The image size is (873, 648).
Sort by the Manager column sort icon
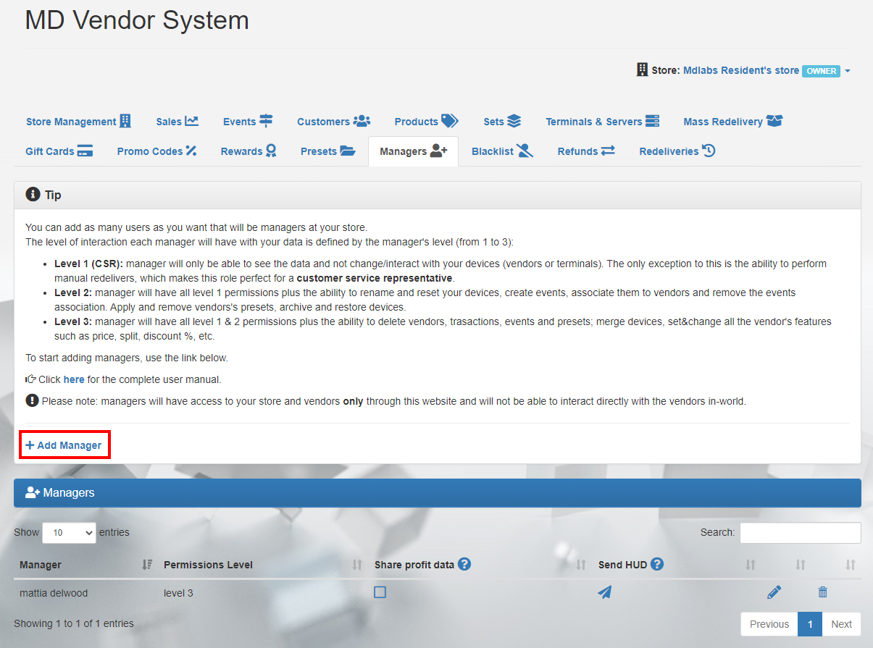[x=147, y=565]
